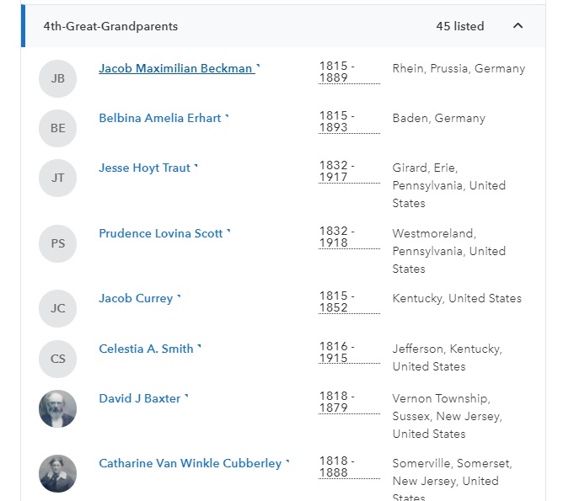Click the 'Westmoreland, Pennsylvania' birthplace text

pos(448,251)
